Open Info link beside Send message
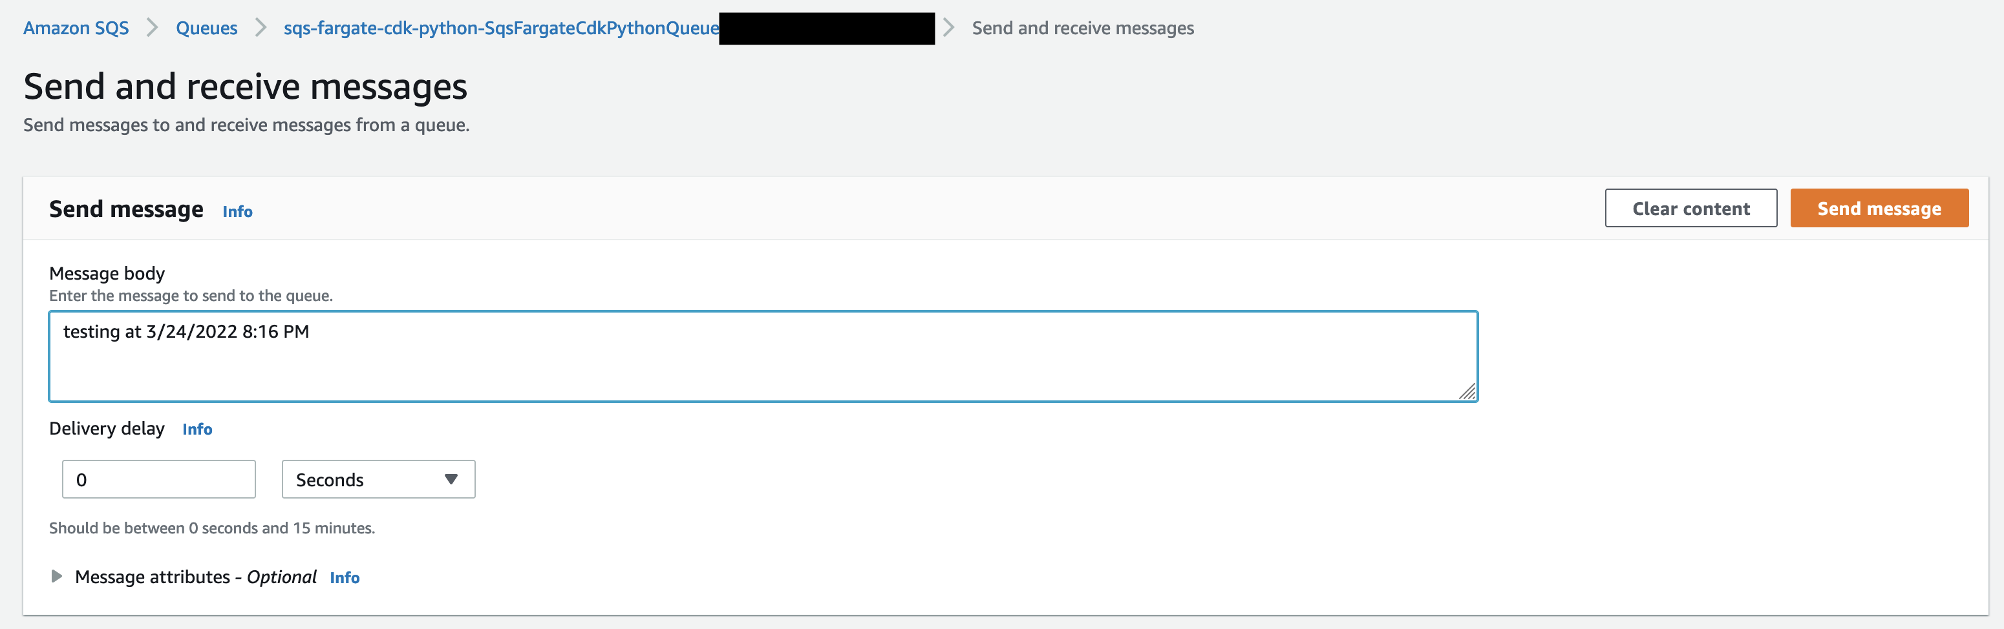 point(237,211)
